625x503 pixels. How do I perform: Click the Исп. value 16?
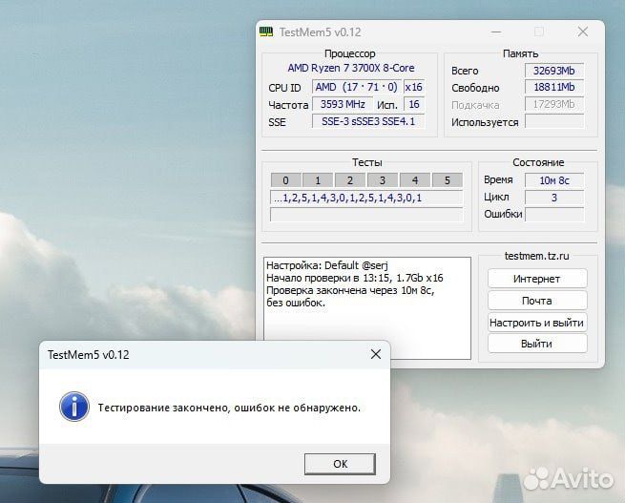click(x=414, y=104)
